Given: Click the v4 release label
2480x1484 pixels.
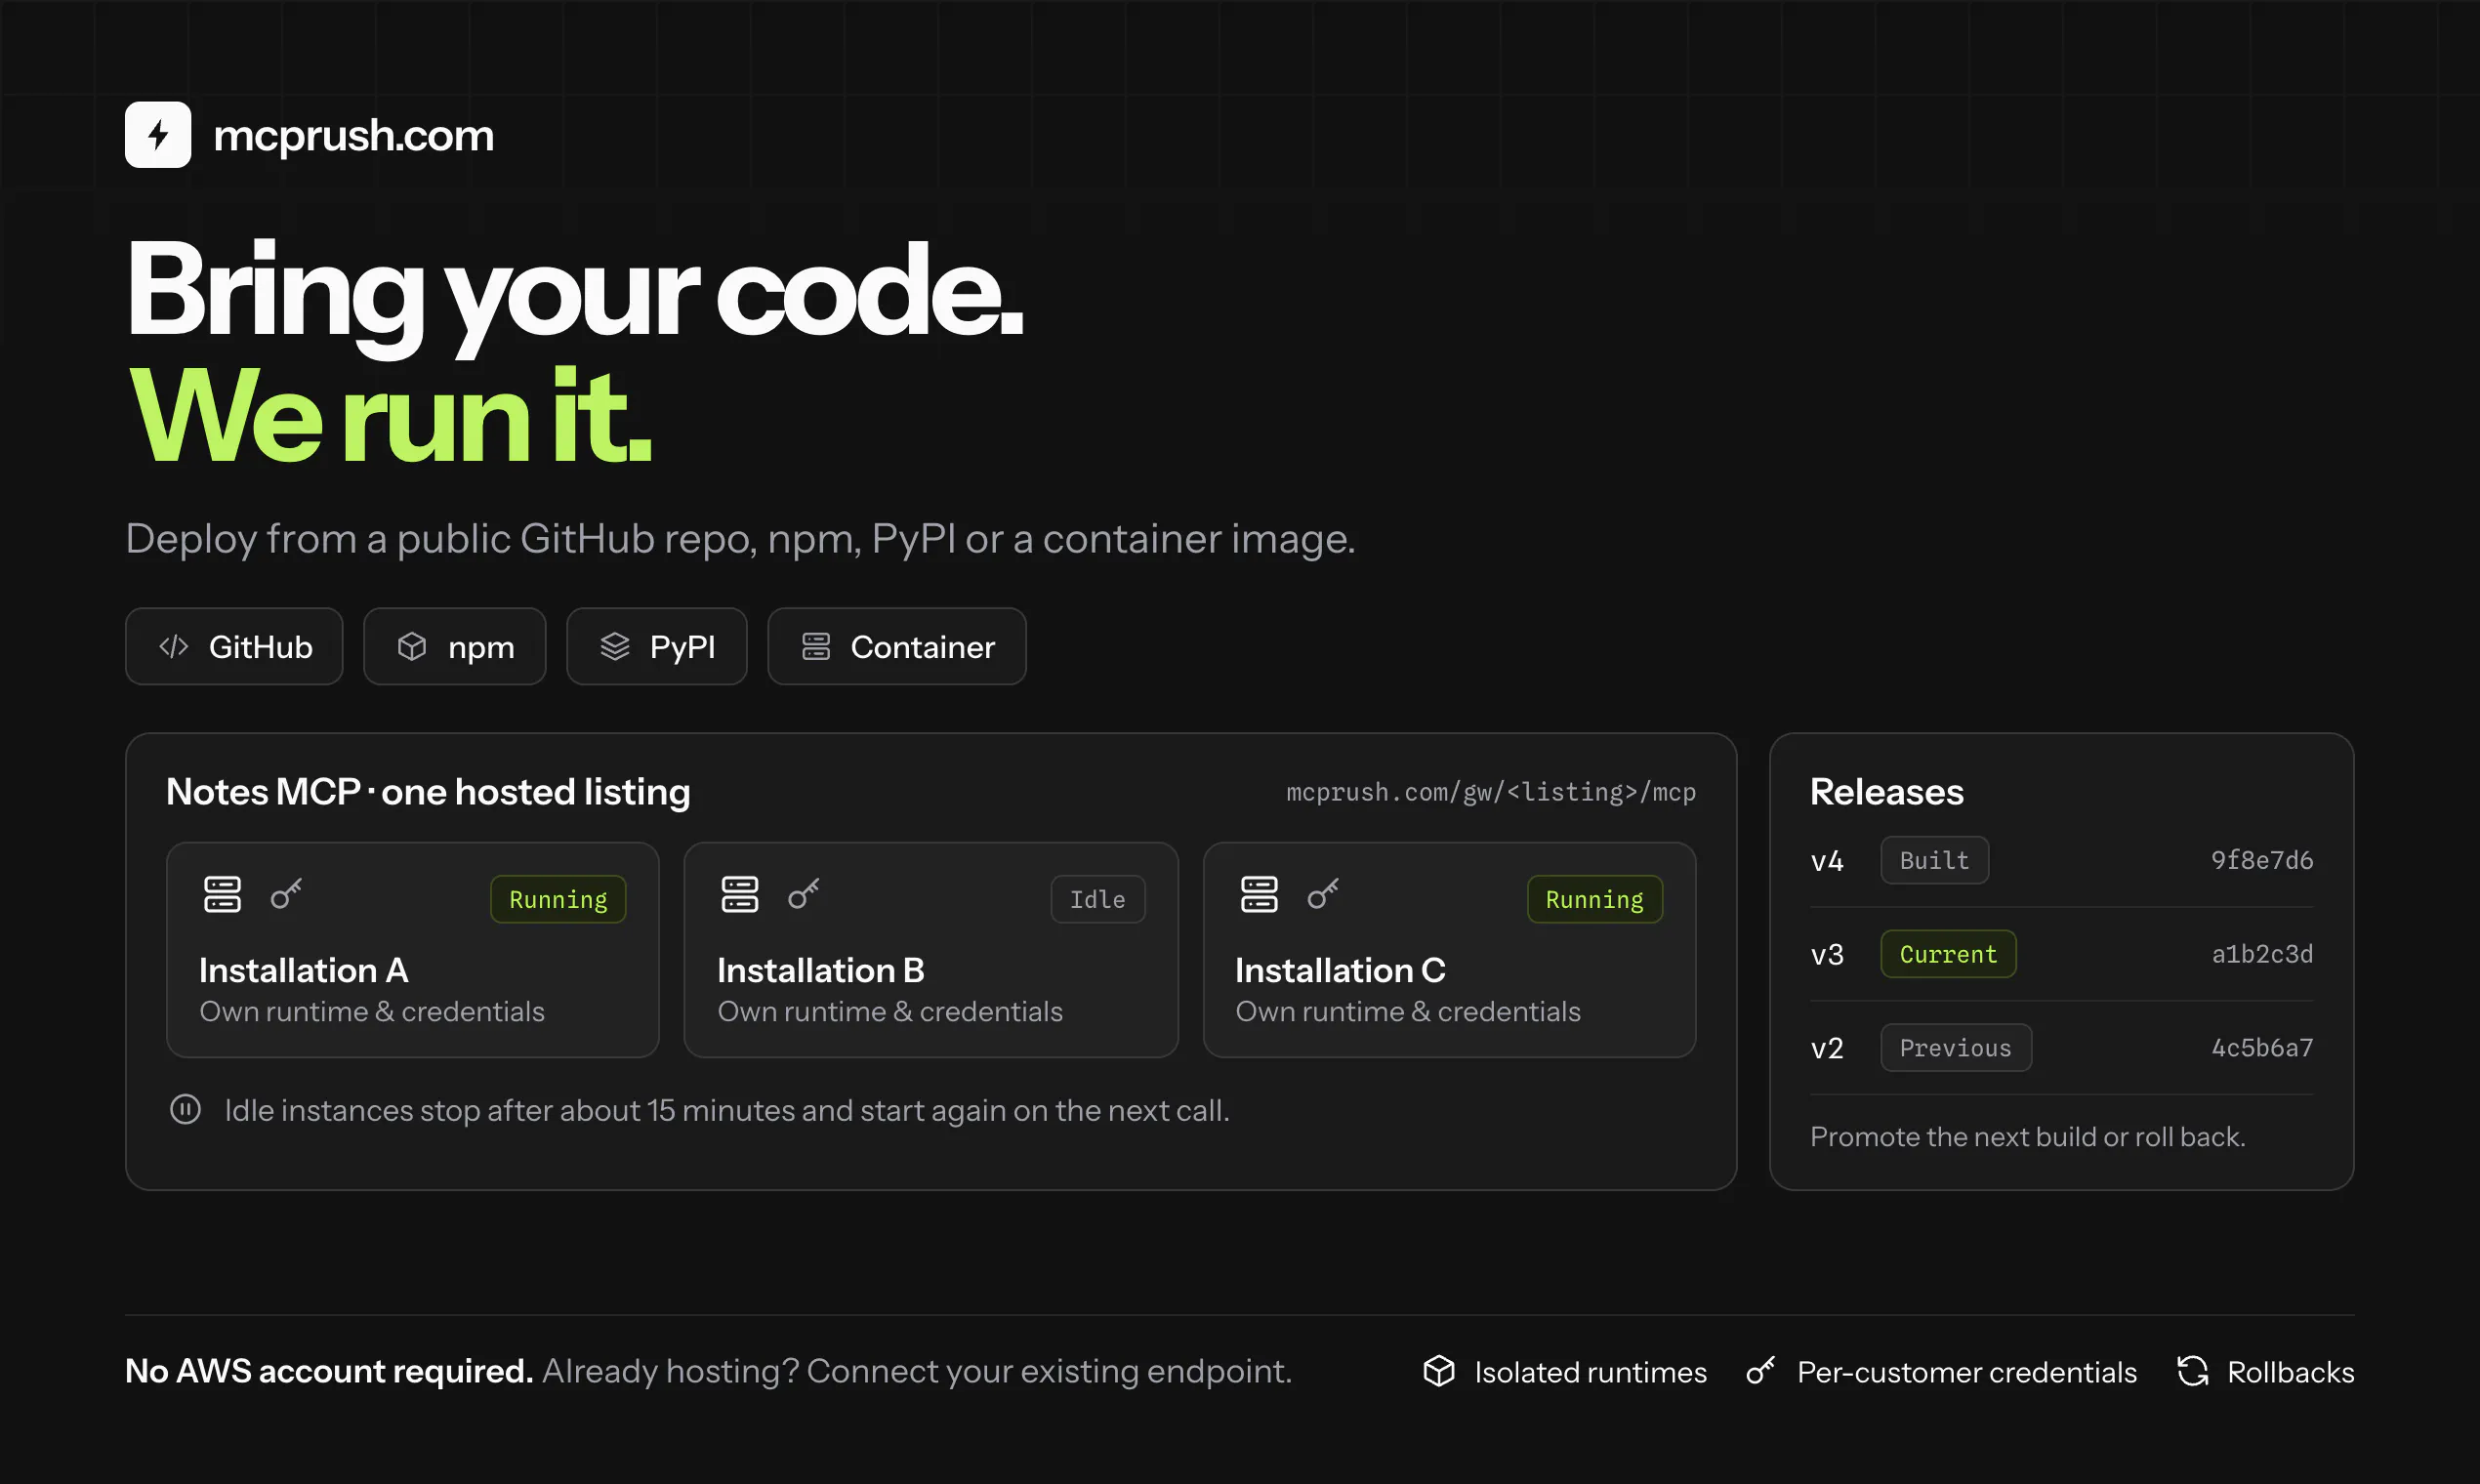Looking at the screenshot, I should pos(1827,861).
